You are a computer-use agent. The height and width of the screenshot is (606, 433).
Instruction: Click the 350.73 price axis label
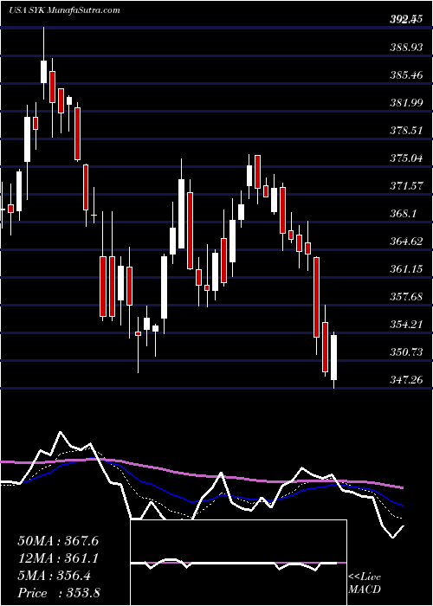click(x=405, y=352)
